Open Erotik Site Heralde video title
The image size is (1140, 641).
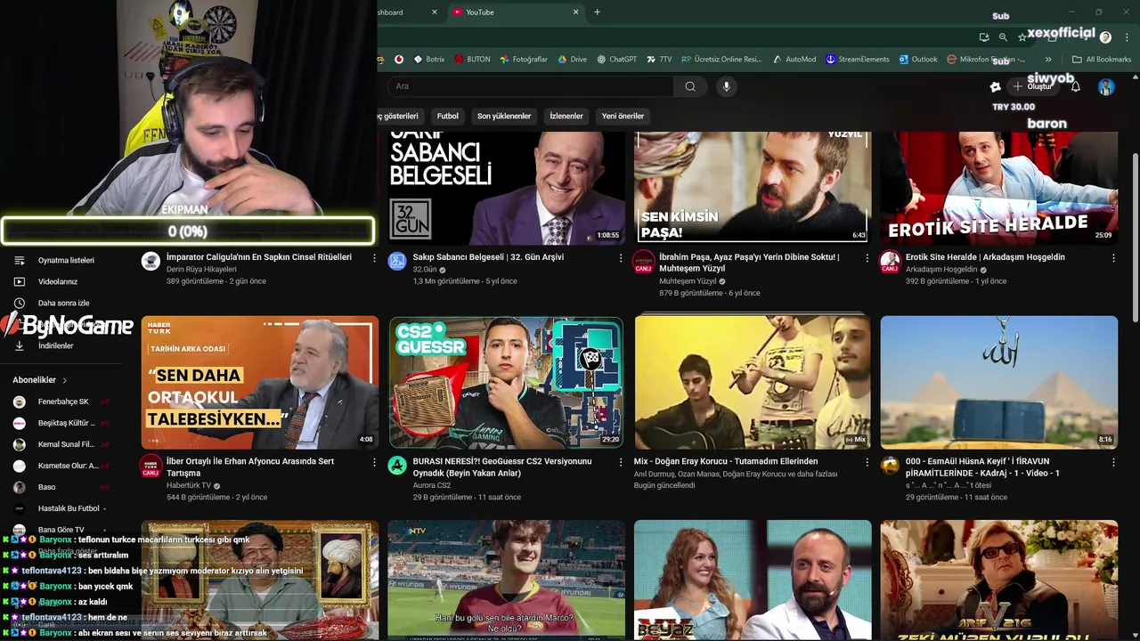click(985, 257)
